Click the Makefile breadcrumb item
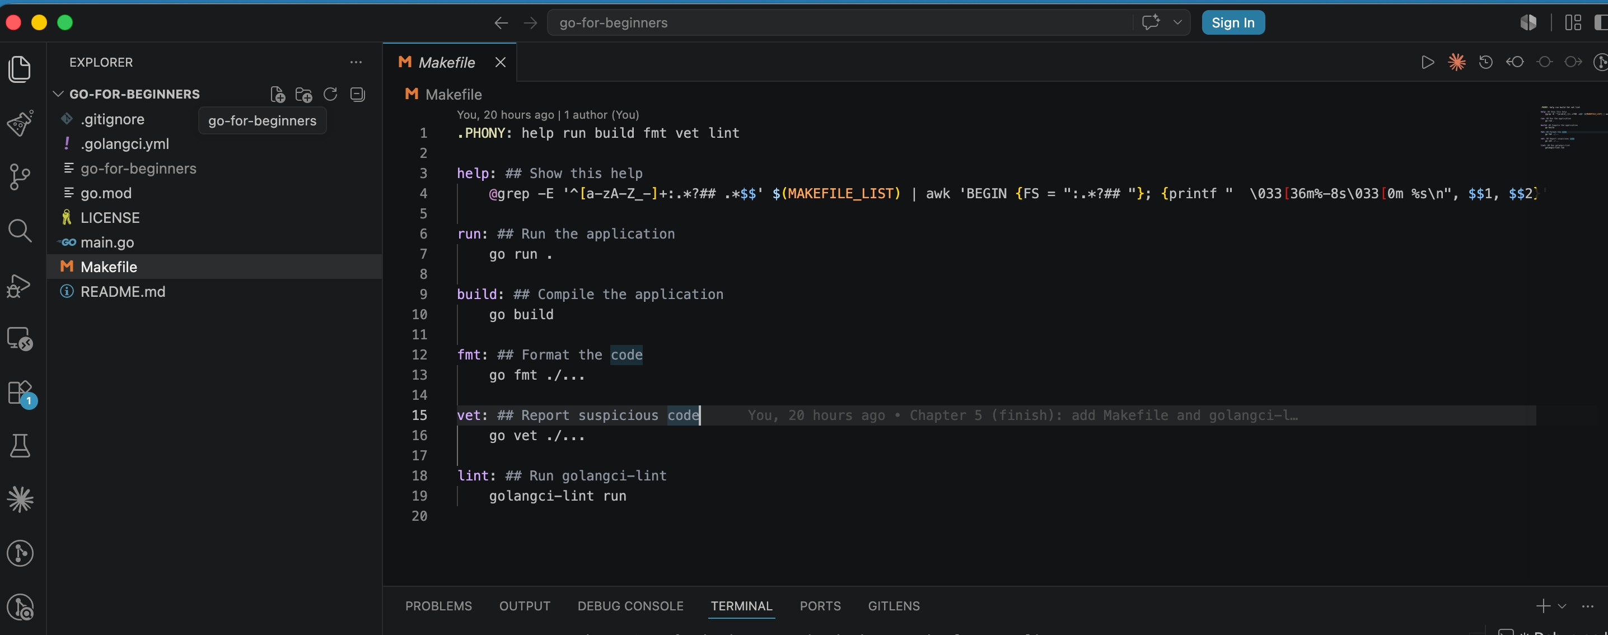This screenshot has height=635, width=1608. [x=443, y=94]
